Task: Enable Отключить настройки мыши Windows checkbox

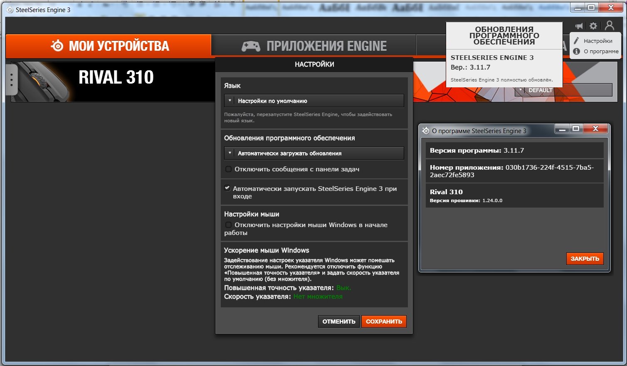Action: (228, 225)
